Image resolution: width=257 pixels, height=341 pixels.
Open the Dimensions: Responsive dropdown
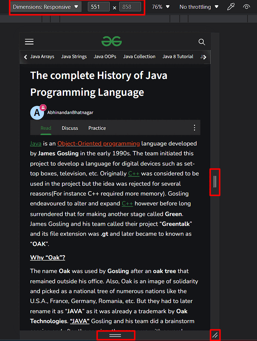(x=46, y=7)
